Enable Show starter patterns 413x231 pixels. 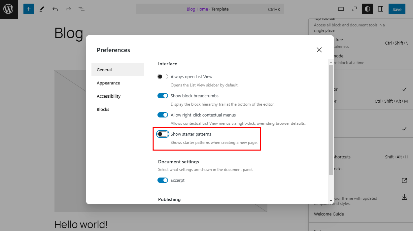[163, 134]
